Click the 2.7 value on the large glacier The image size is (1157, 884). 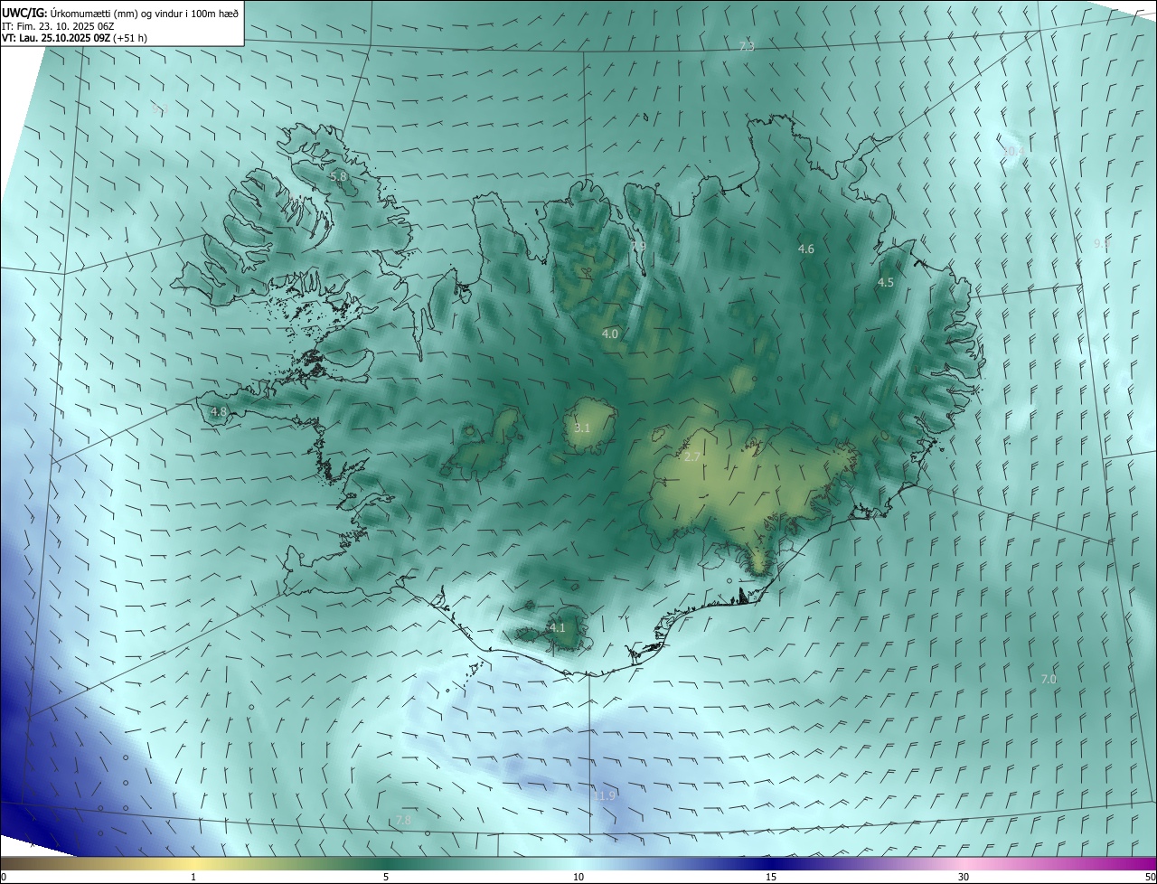tap(691, 457)
